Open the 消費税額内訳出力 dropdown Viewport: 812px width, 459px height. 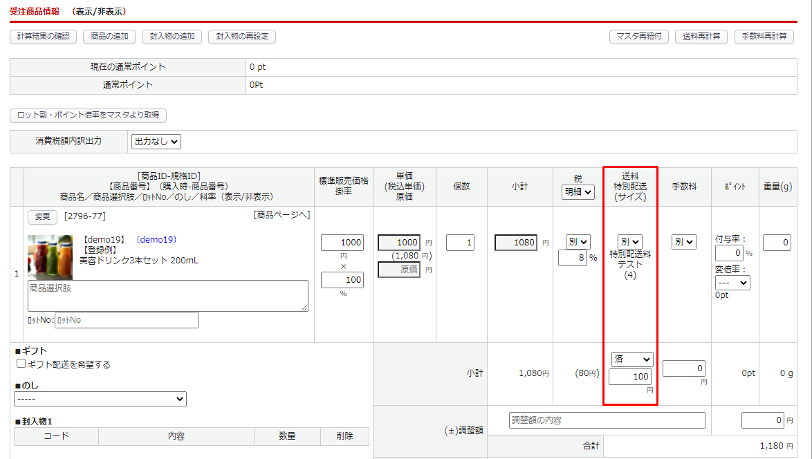(x=156, y=142)
